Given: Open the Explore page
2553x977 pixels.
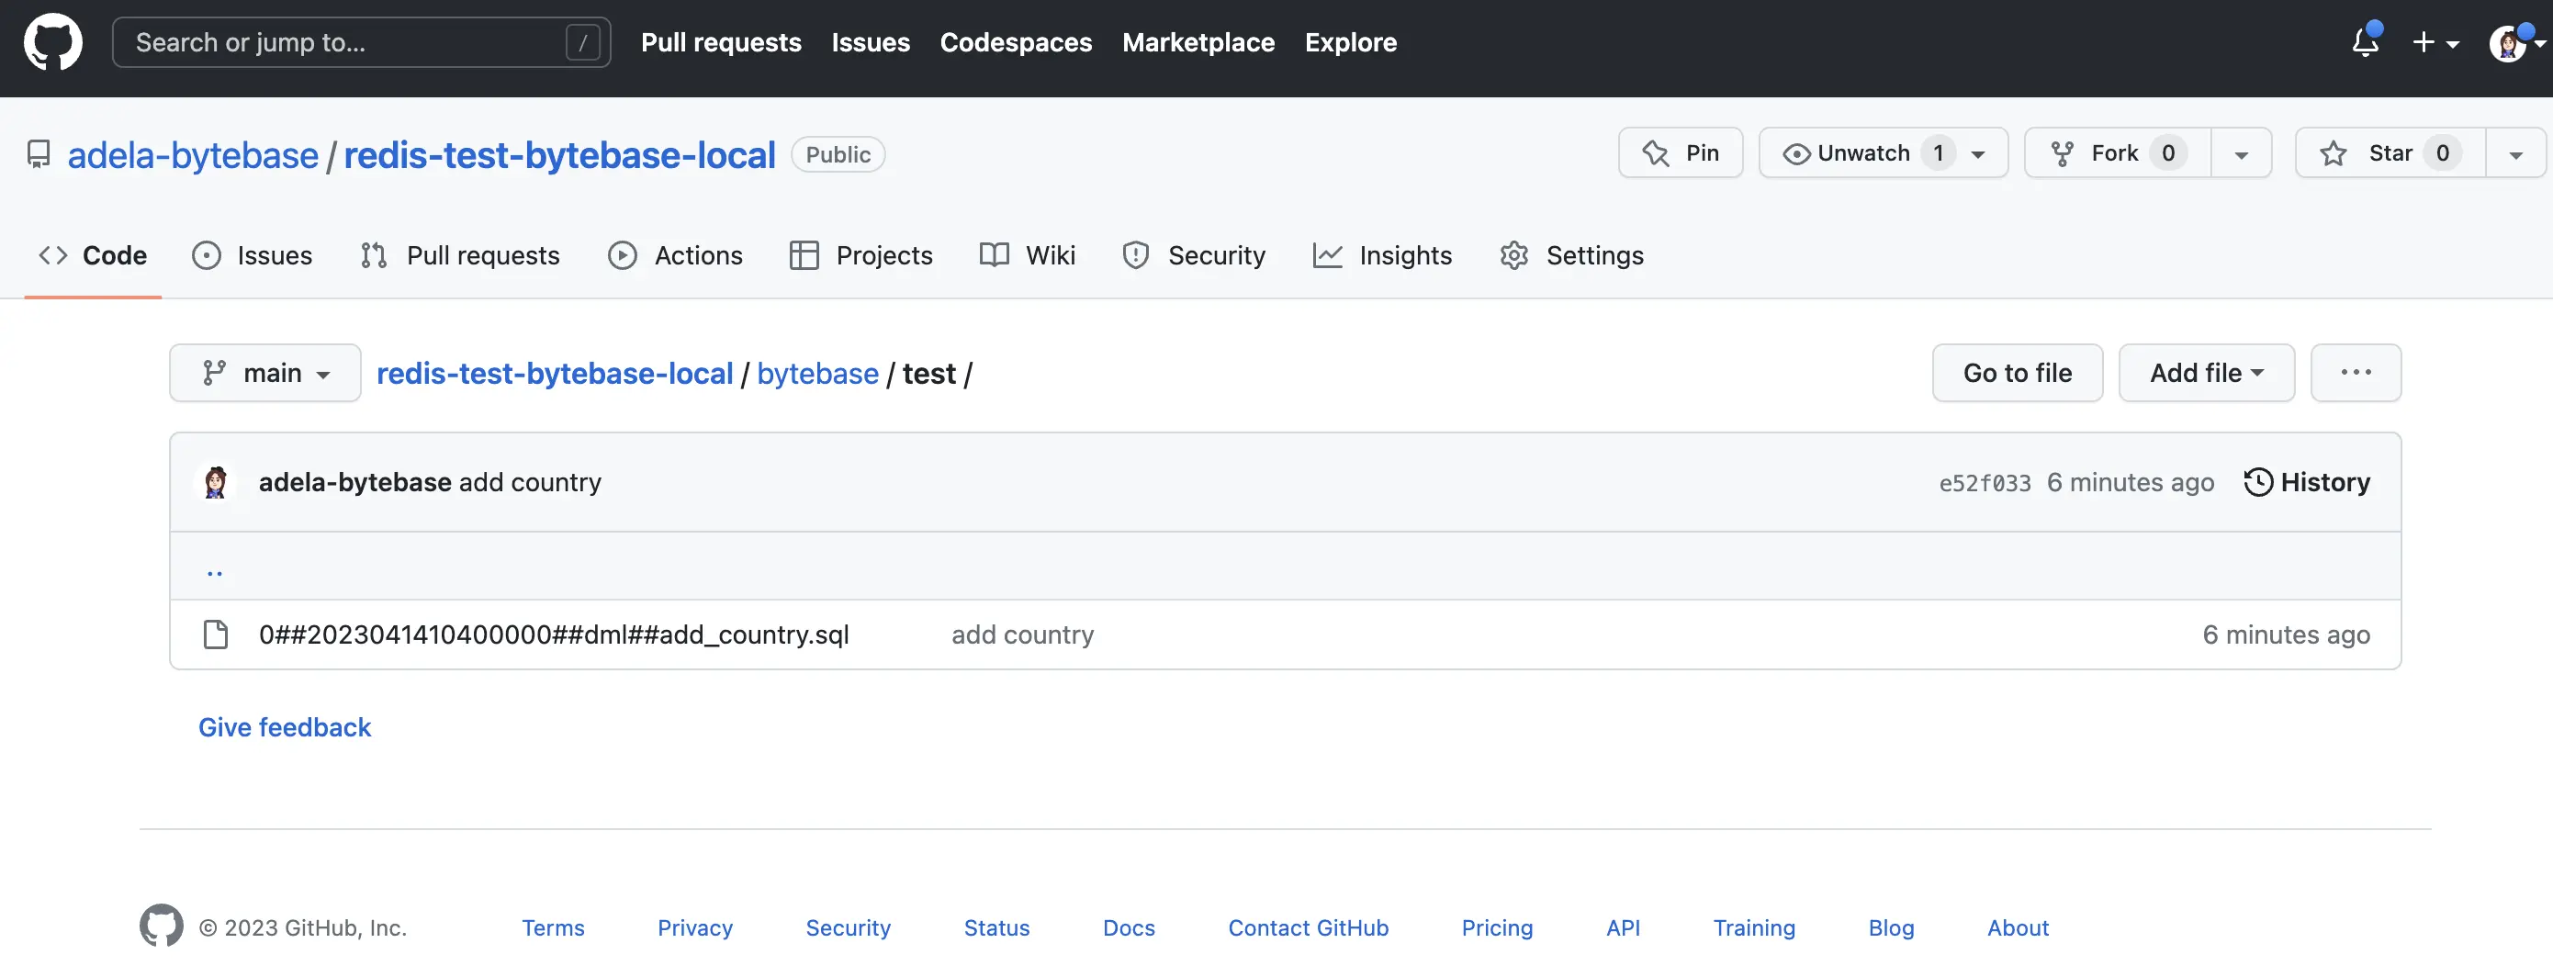Looking at the screenshot, I should (1350, 42).
